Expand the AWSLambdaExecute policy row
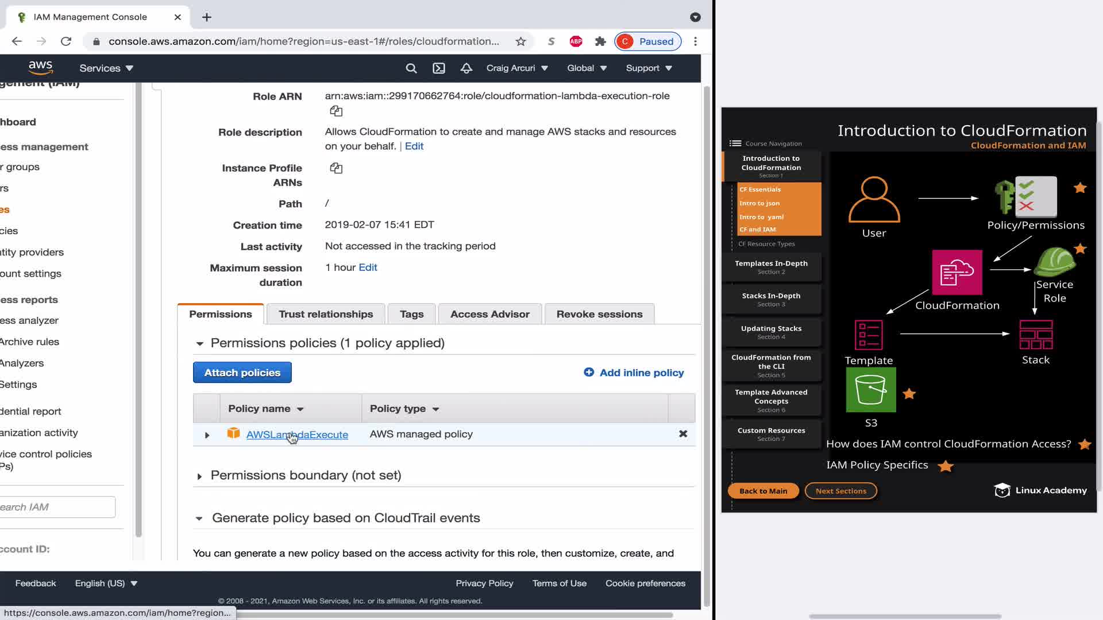The height and width of the screenshot is (620, 1103). click(x=207, y=435)
